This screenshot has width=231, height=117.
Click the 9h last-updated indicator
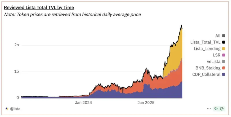pos(216,109)
